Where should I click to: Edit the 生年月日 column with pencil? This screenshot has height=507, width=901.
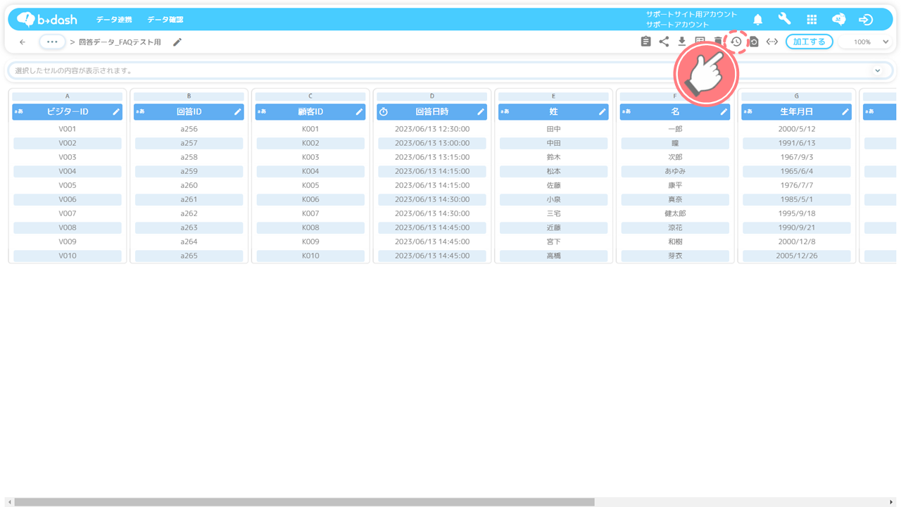[845, 111]
